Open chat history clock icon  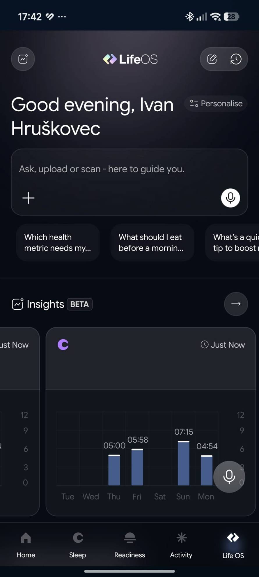236,59
